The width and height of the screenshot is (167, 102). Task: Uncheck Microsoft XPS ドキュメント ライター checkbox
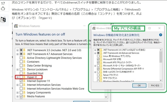click(x=98, y=62)
